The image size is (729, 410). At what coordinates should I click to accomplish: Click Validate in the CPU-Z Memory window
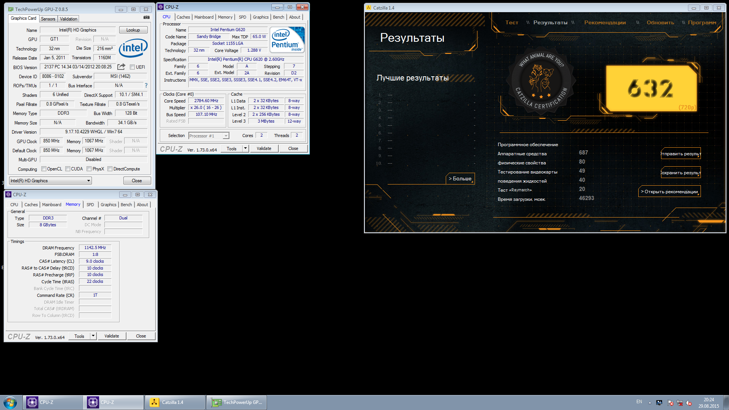(x=112, y=336)
